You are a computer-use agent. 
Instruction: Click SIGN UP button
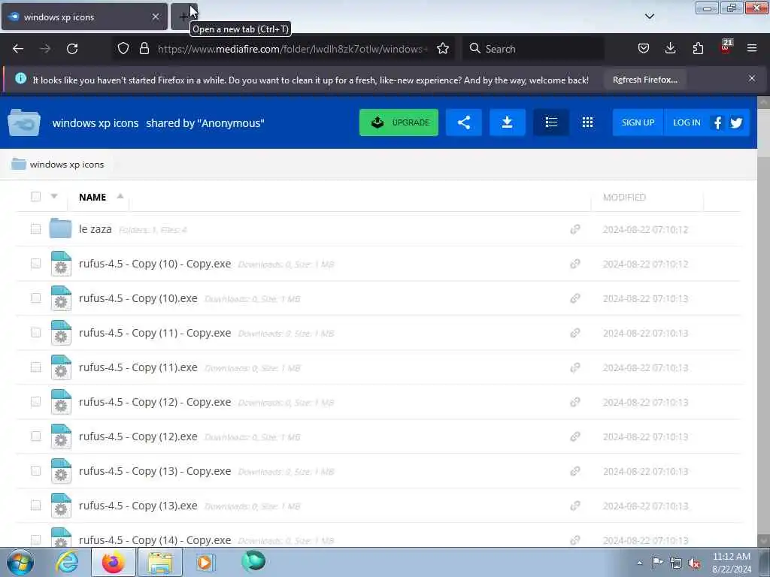click(638, 122)
